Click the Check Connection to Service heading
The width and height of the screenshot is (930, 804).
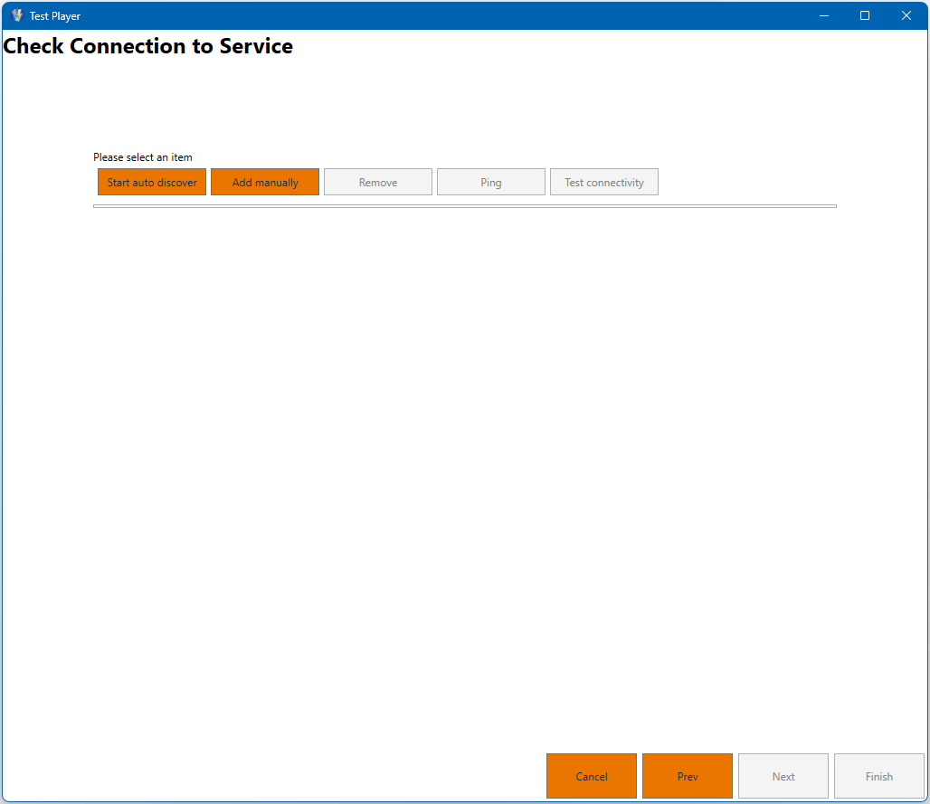147,46
